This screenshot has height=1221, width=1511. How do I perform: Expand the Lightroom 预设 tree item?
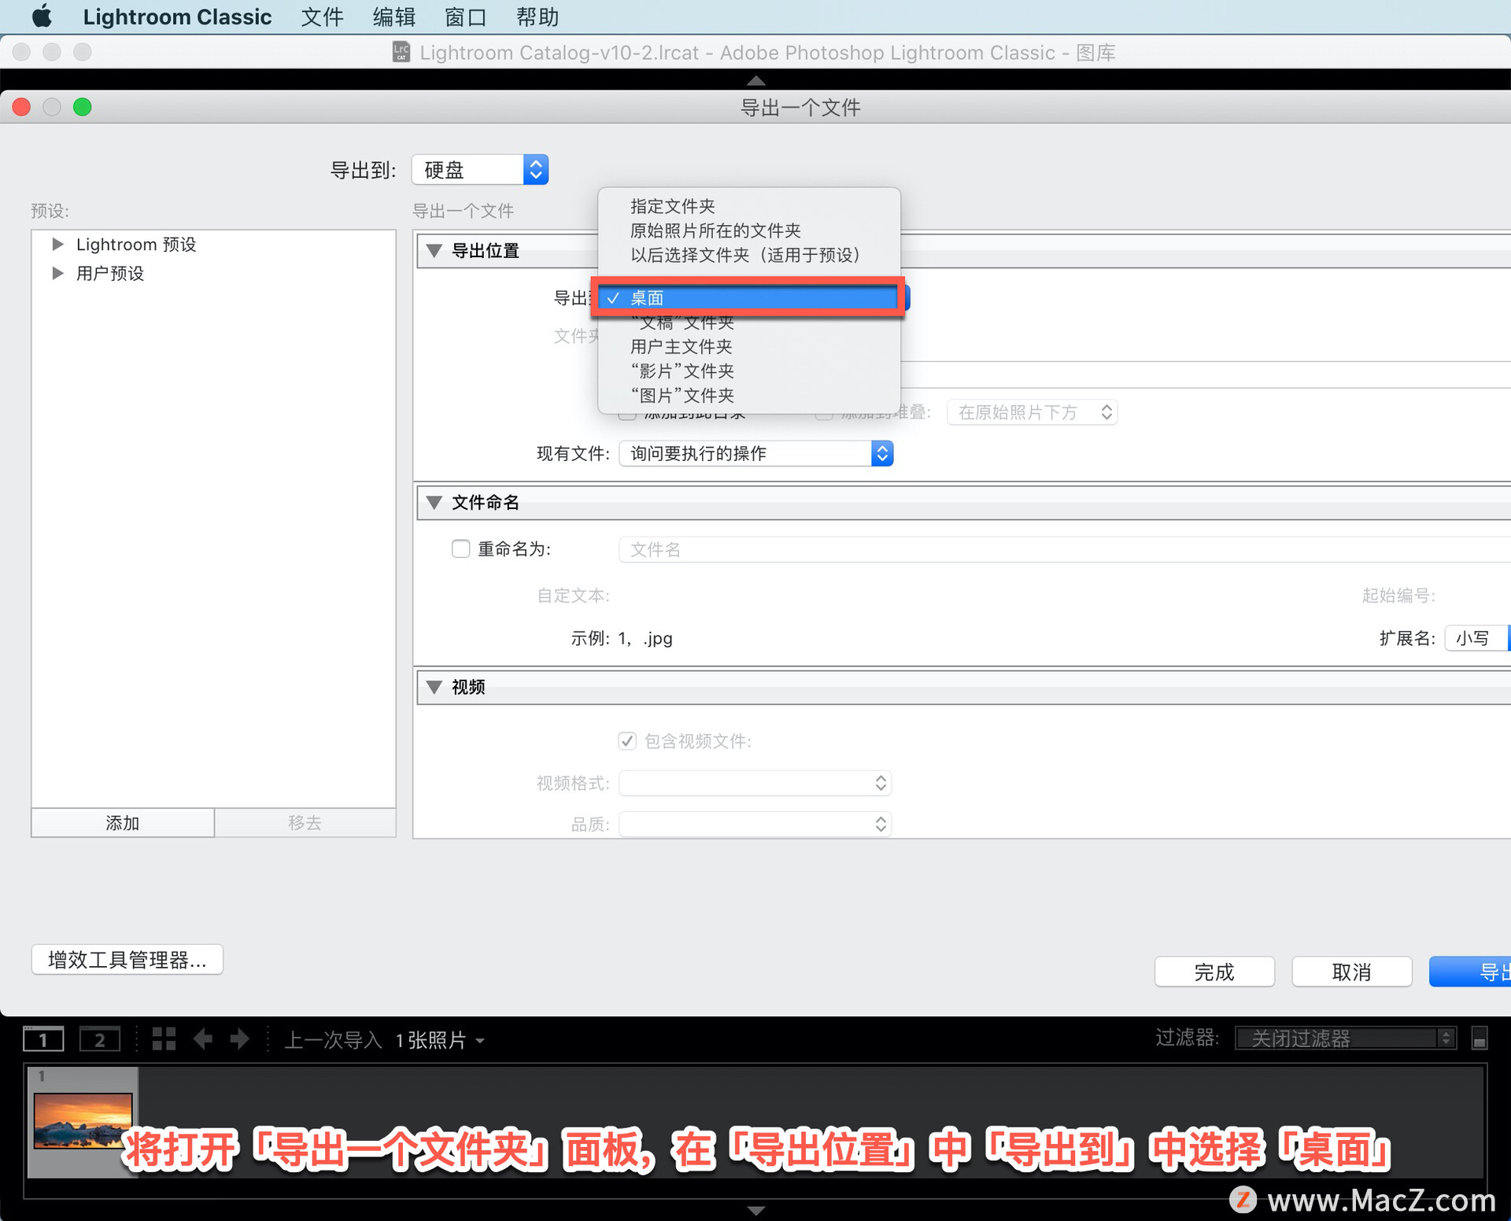click(57, 244)
